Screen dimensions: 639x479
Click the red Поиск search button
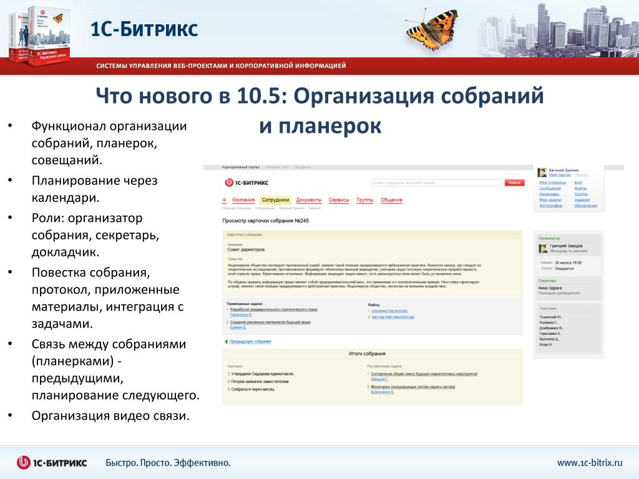pos(514,183)
